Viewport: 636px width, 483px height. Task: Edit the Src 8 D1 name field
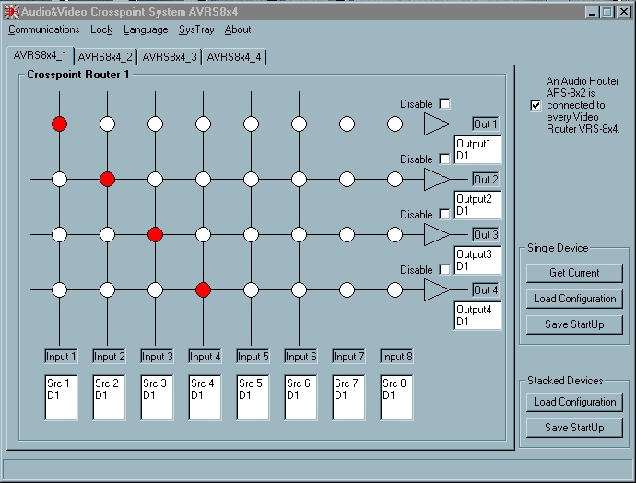click(396, 397)
